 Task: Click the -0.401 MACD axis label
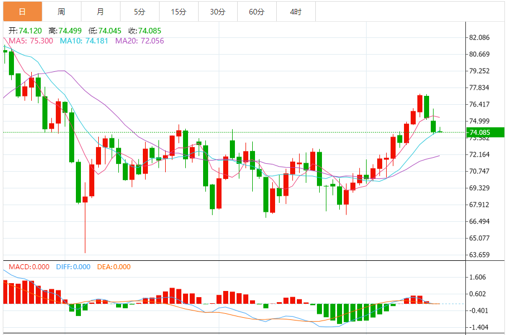click(x=478, y=310)
